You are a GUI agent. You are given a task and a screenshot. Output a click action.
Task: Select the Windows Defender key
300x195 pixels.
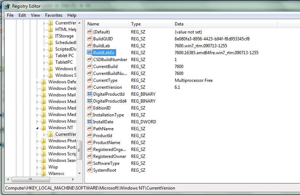click(x=62, y=82)
